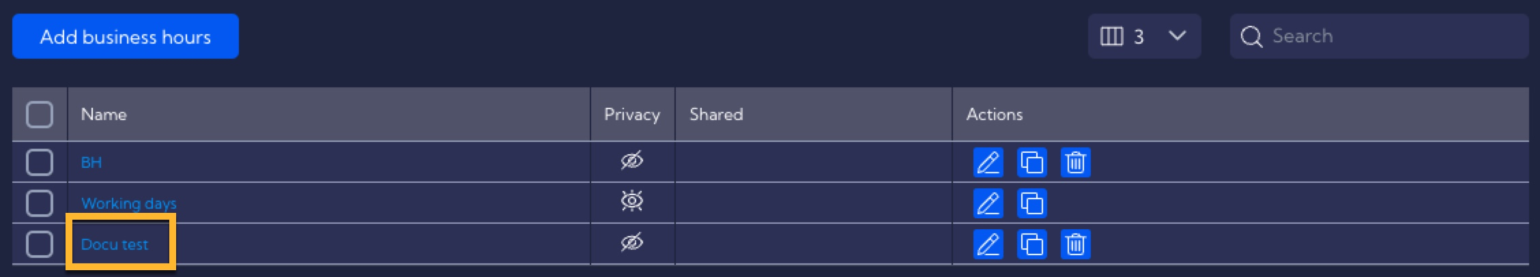Delete the BH business hours entry
This screenshot has height=277, width=1540.
(1075, 162)
